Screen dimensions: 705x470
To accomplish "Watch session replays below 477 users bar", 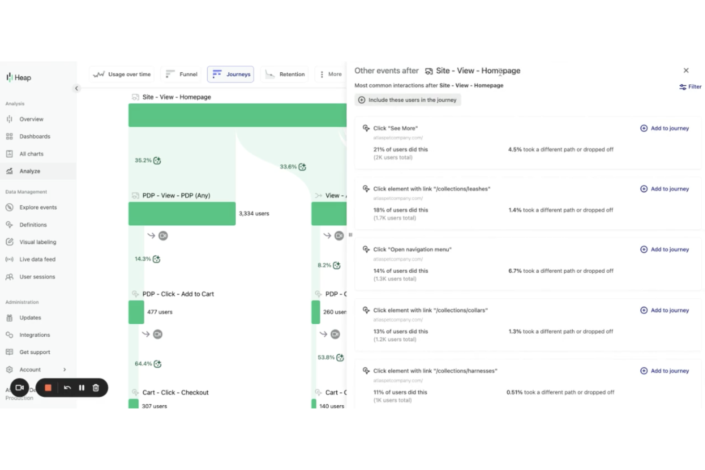I will coord(158,334).
